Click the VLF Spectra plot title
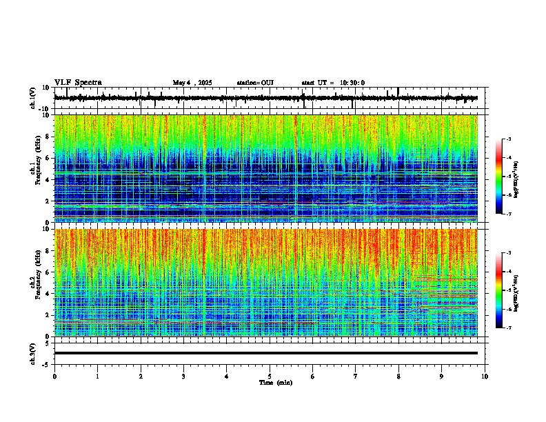This screenshot has height=422, width=546. pos(78,83)
